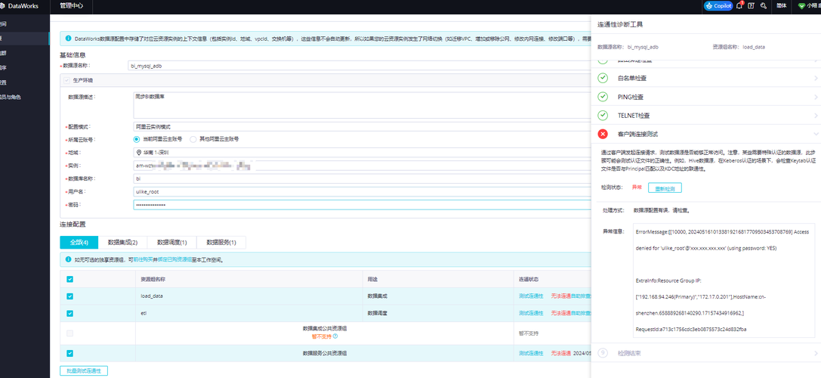Click 测试连通性 for 数据服务公共资源组
Image resolution: width=821 pixels, height=378 pixels.
[531, 353]
